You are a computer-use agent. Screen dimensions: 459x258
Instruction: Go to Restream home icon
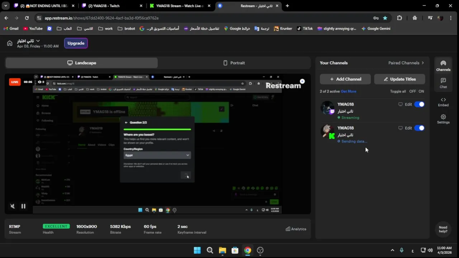tap(10, 43)
